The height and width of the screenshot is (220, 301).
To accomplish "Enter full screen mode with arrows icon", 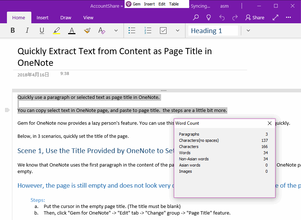I will click(x=275, y=17).
